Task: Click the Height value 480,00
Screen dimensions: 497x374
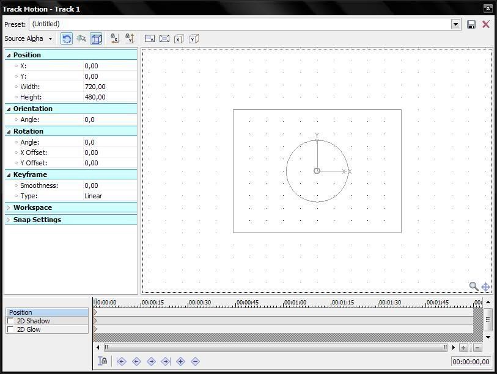Action: point(110,97)
